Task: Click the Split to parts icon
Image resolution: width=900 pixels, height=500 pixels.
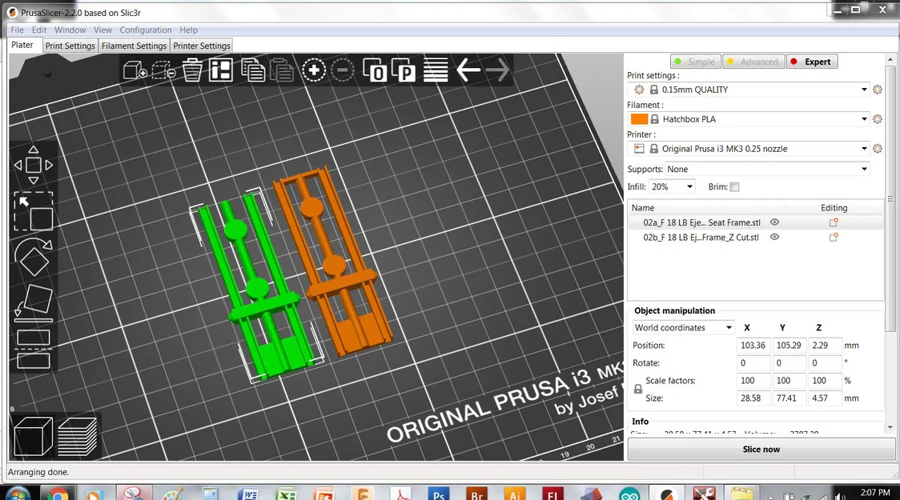Action: 404,70
